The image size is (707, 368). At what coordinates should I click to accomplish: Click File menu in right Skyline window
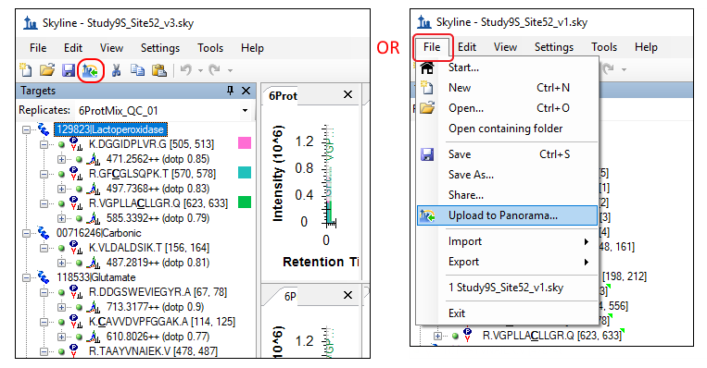point(432,47)
